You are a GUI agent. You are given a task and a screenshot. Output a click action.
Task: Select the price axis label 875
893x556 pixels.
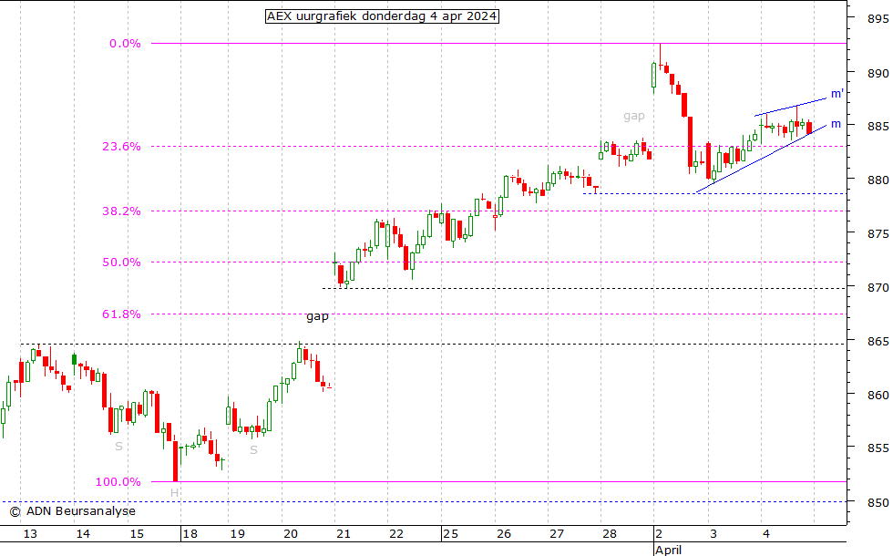pos(878,233)
